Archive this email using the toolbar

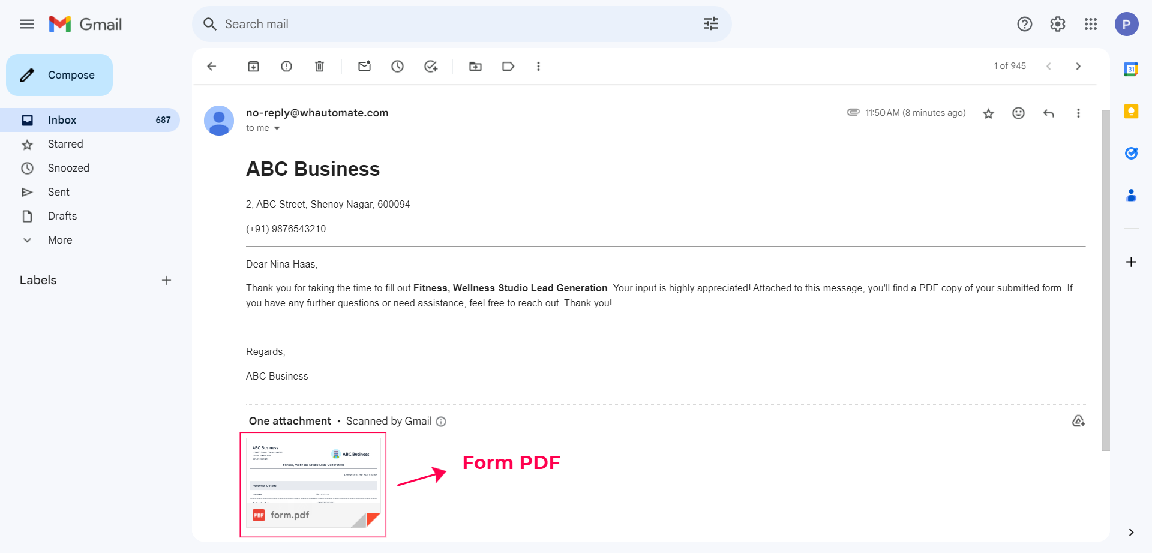click(253, 67)
